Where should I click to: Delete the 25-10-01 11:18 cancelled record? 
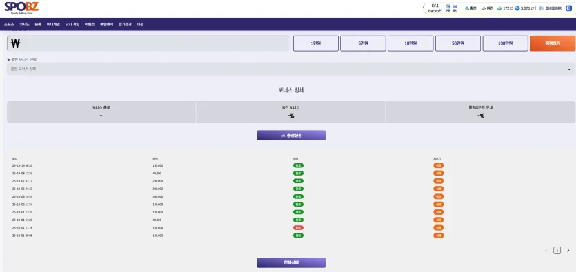[x=438, y=228]
